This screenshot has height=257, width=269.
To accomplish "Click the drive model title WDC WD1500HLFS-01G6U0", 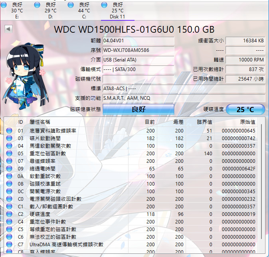I will pyautogui.click(x=134, y=30).
